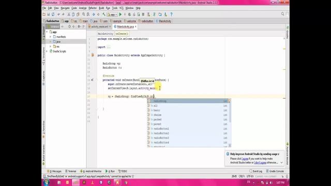Select the java folder in tree
This screenshot has height=186, width=331.
coord(58,42)
